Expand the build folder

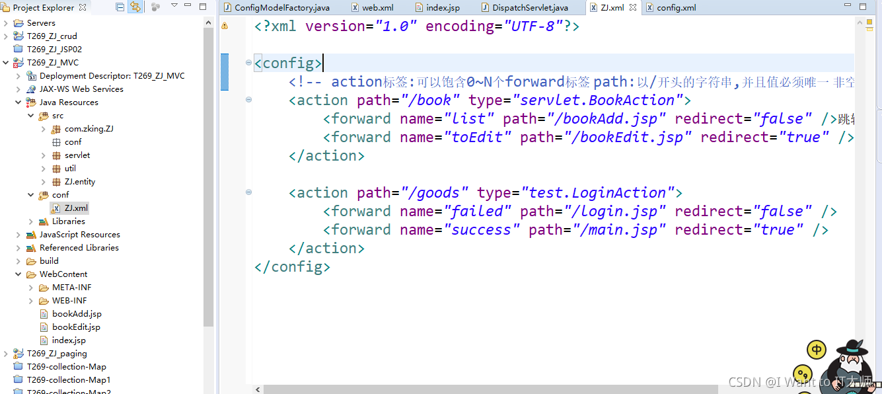[x=18, y=261]
